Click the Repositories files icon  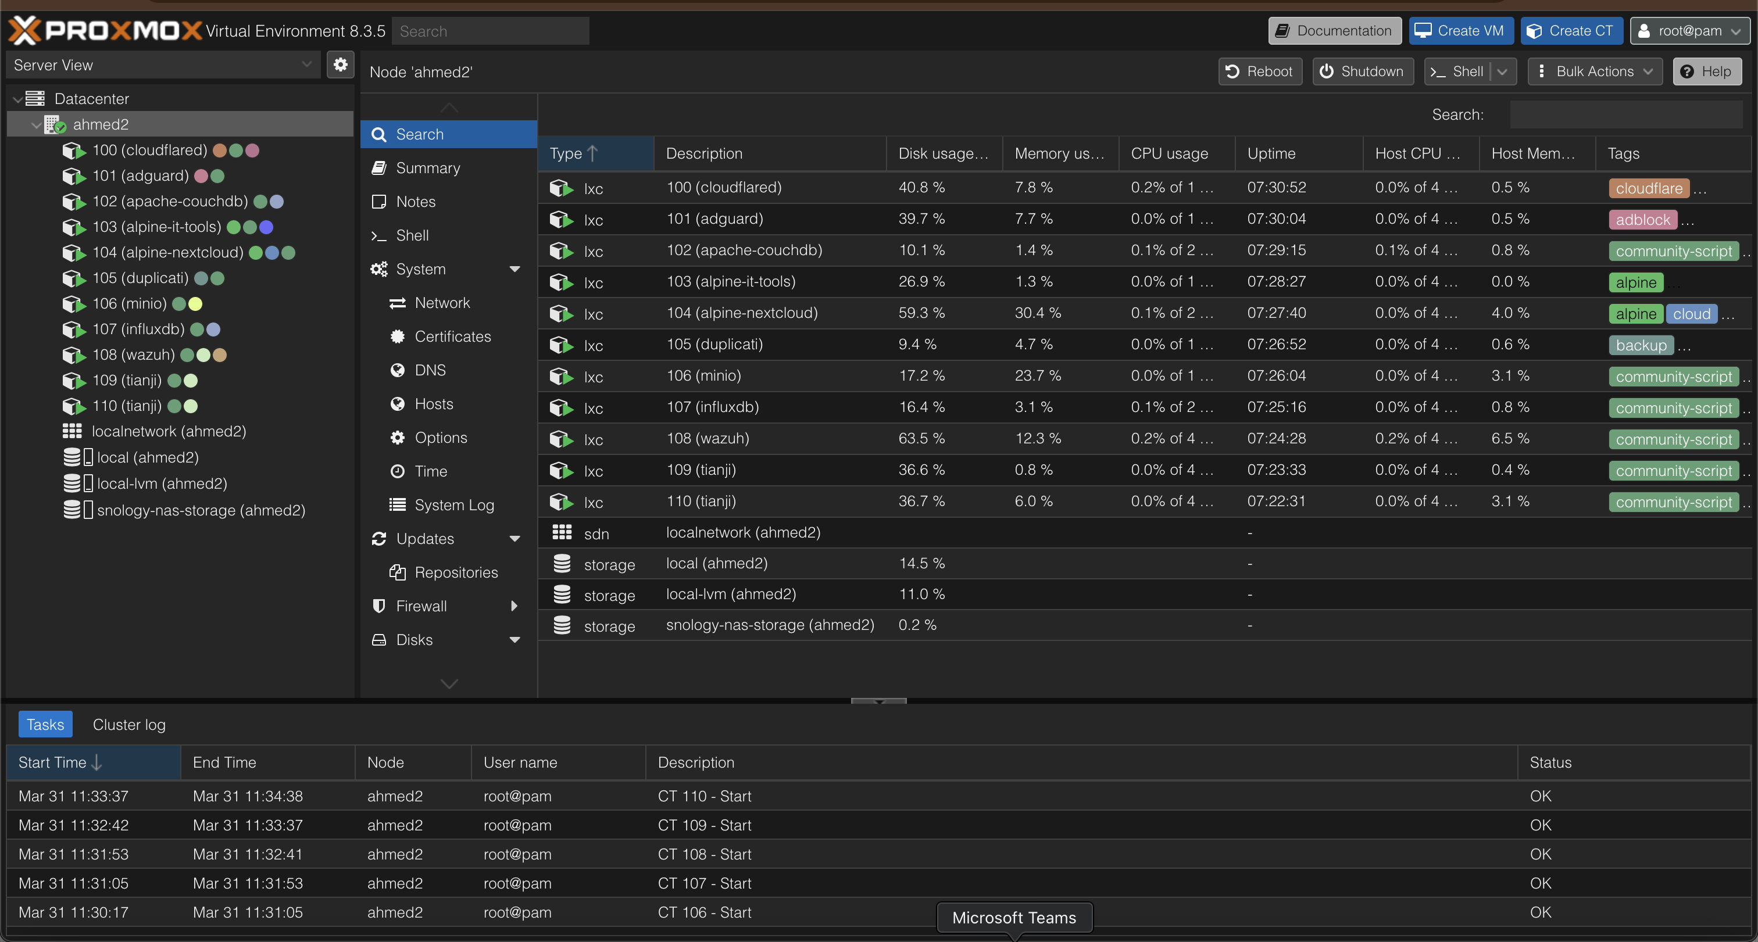[x=397, y=572]
